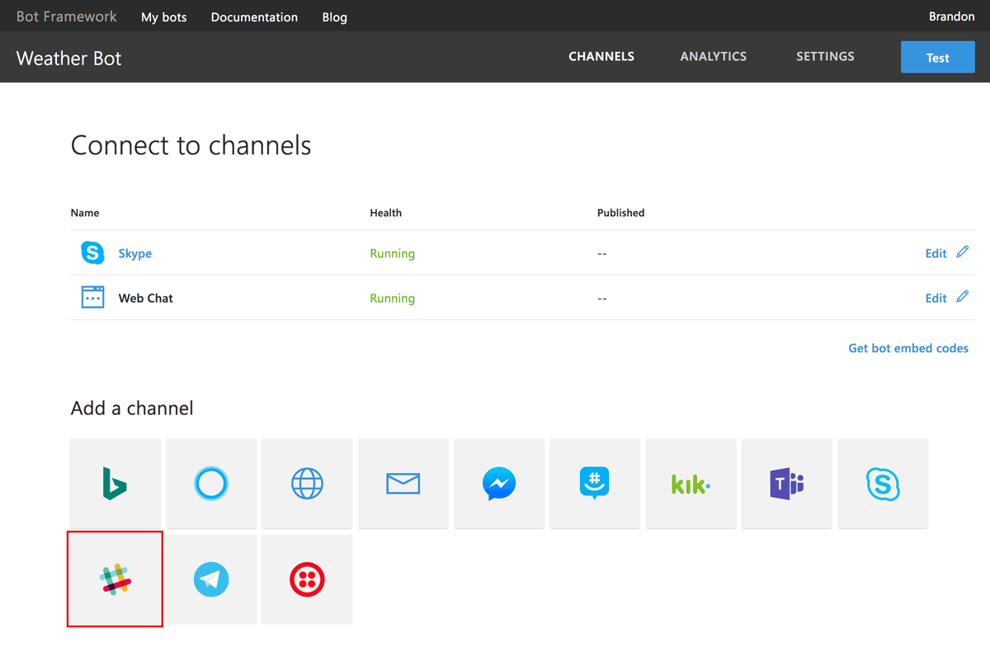Click pencil icon in Skype row
Screen dimensions: 990x666
tap(963, 252)
